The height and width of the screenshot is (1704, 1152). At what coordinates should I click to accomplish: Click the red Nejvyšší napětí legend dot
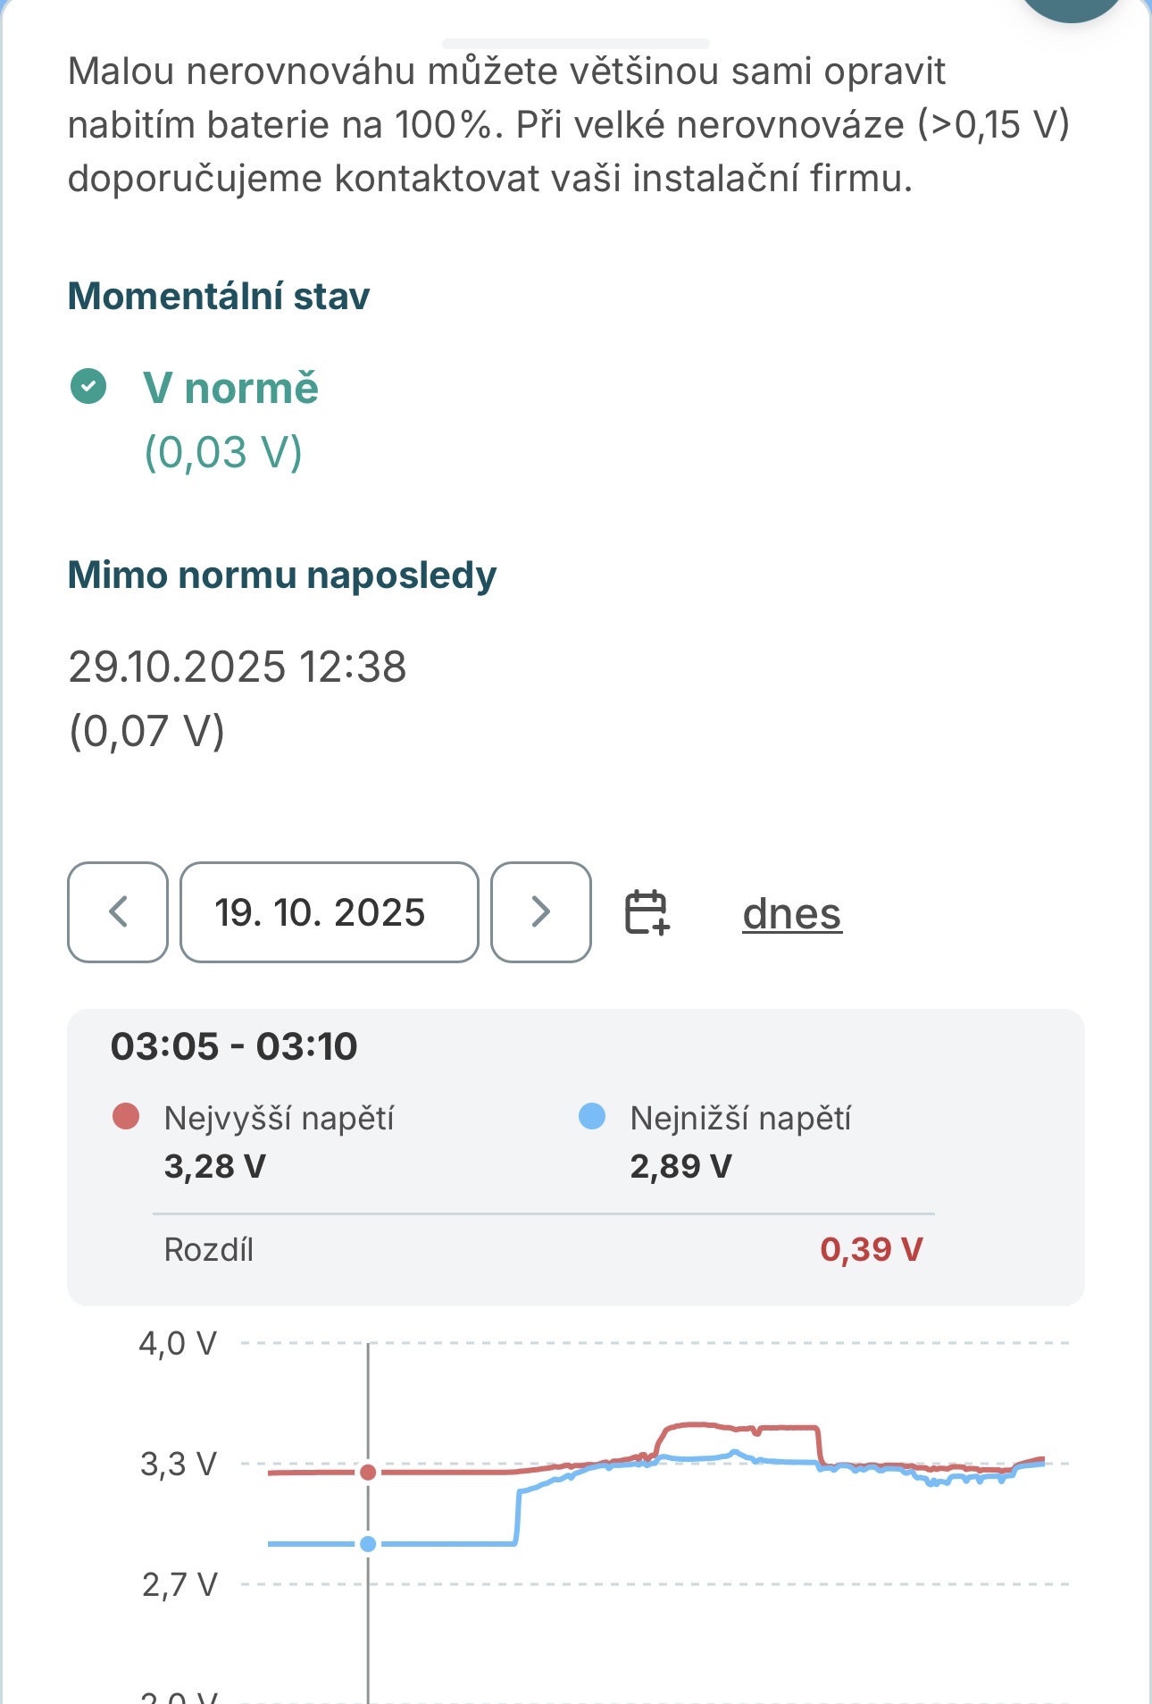[x=126, y=1117]
